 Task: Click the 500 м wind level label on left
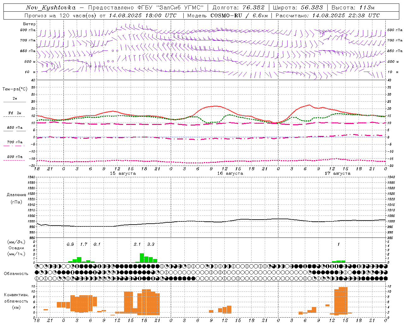tap(30, 62)
